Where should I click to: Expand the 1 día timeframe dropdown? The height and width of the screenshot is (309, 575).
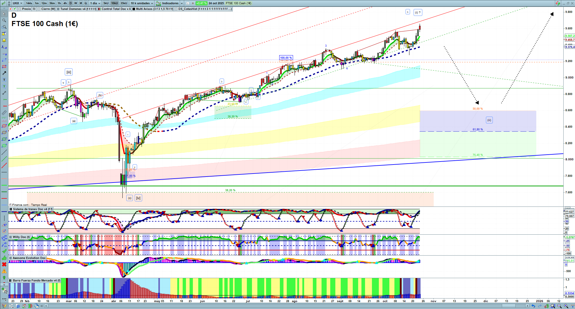95,3
